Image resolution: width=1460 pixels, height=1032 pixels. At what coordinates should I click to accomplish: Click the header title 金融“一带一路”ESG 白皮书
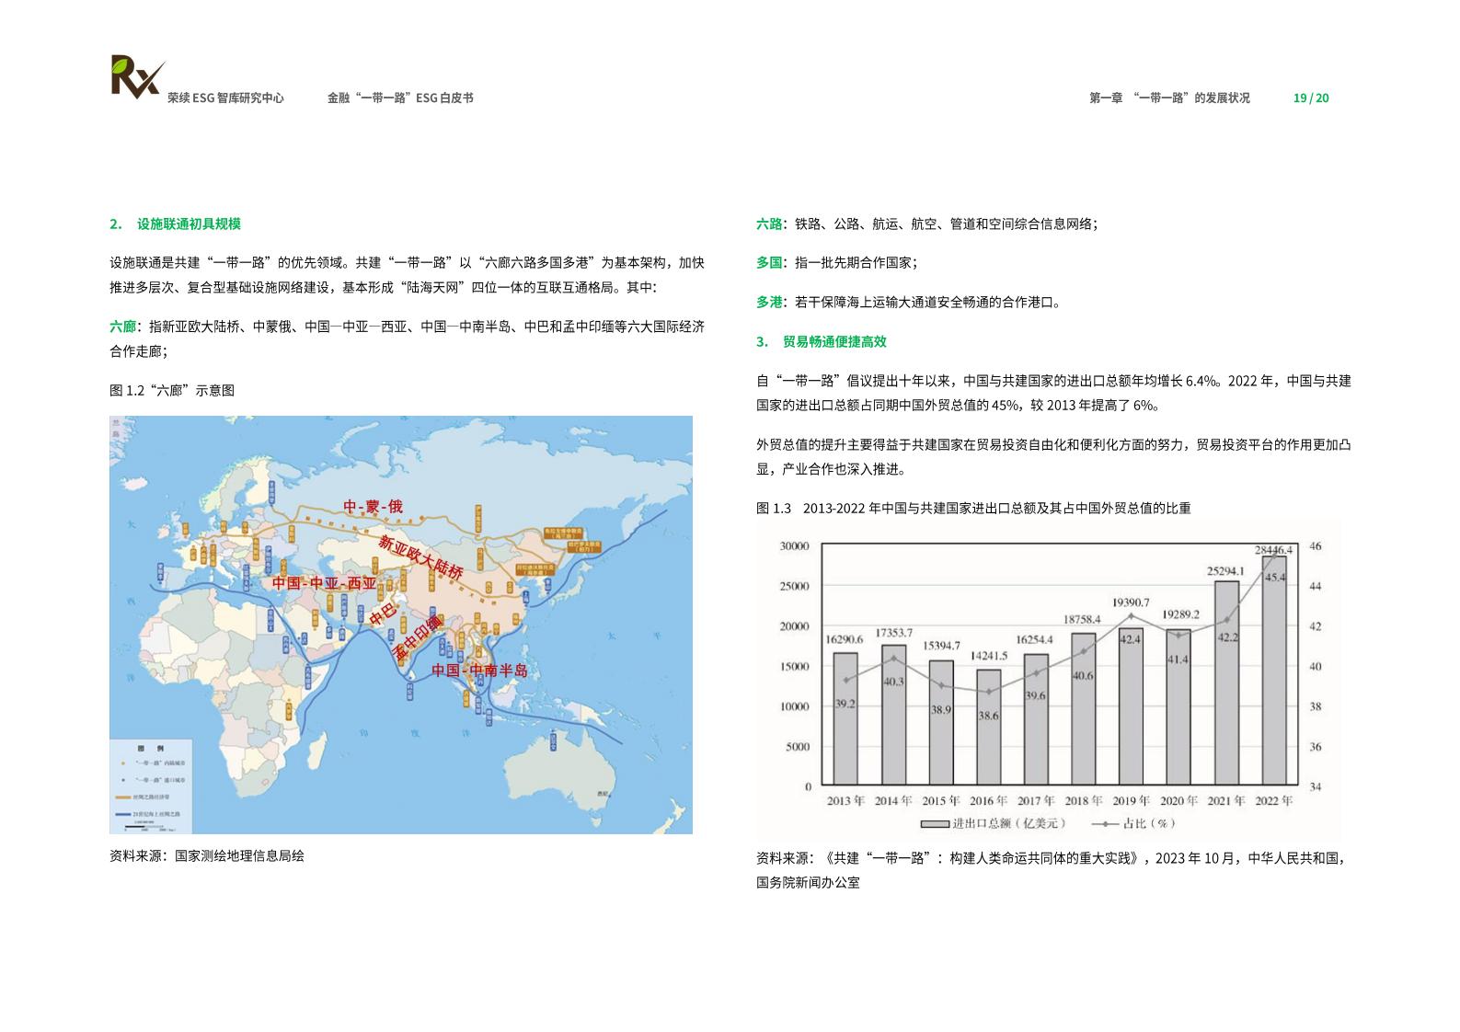pyautogui.click(x=400, y=98)
